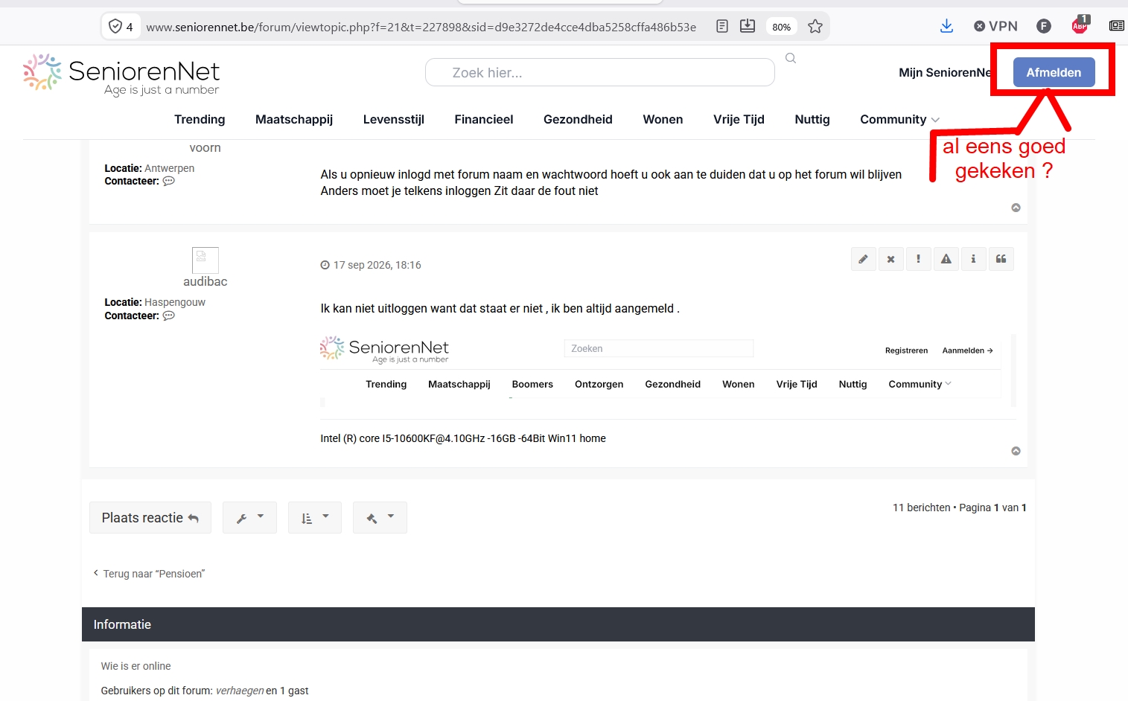The image size is (1128, 701).
Task: Click contact bubble icon under audibac
Action: pos(169,316)
